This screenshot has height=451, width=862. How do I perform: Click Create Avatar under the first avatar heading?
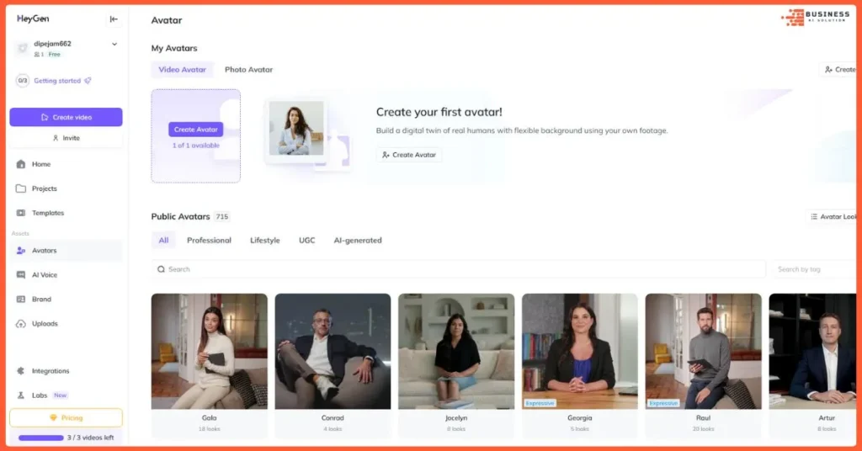409,155
